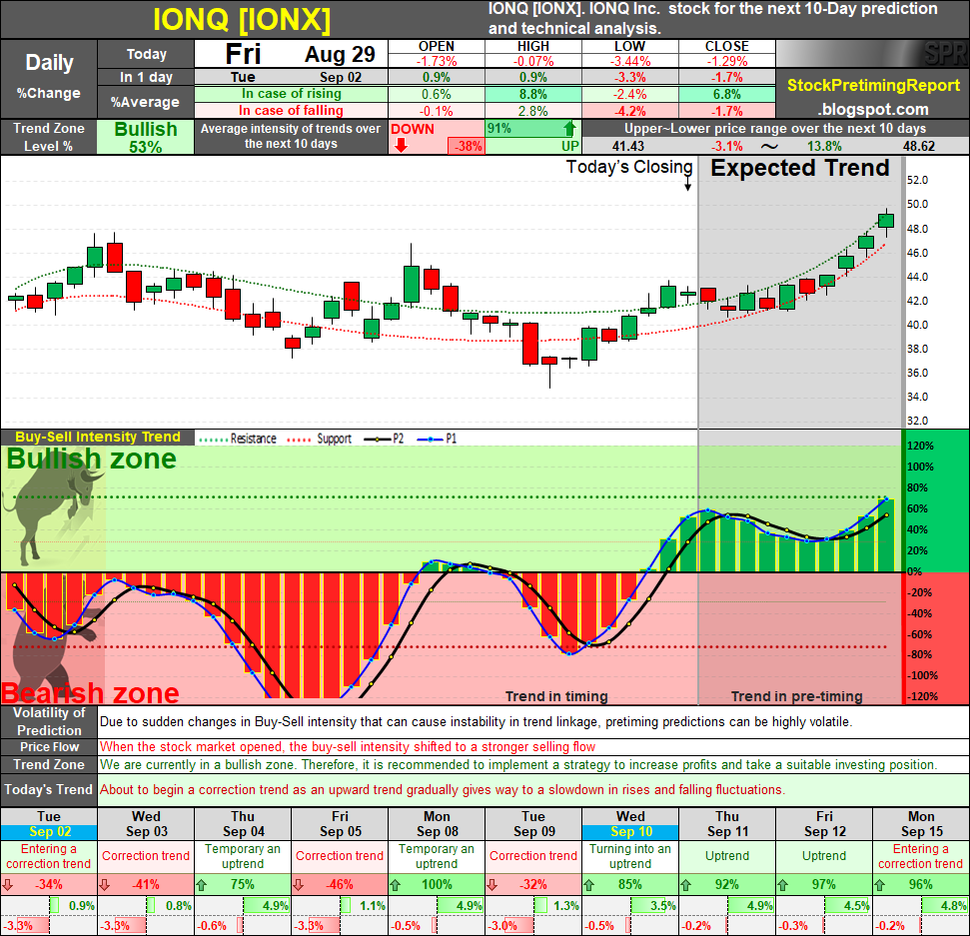
Task: Click the Today's Closing arrow marker
Action: coord(687,184)
